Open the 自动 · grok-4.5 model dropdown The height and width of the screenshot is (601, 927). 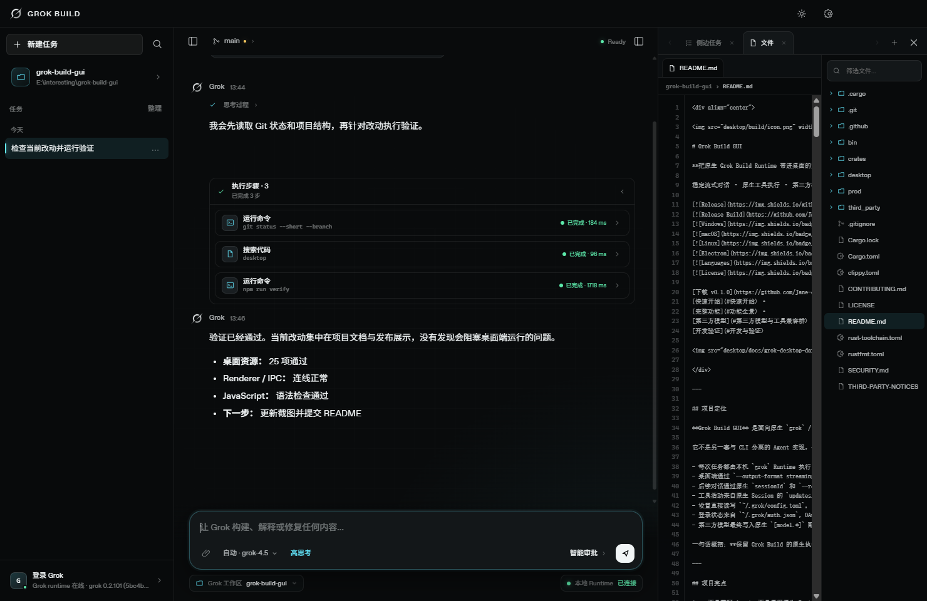point(250,553)
